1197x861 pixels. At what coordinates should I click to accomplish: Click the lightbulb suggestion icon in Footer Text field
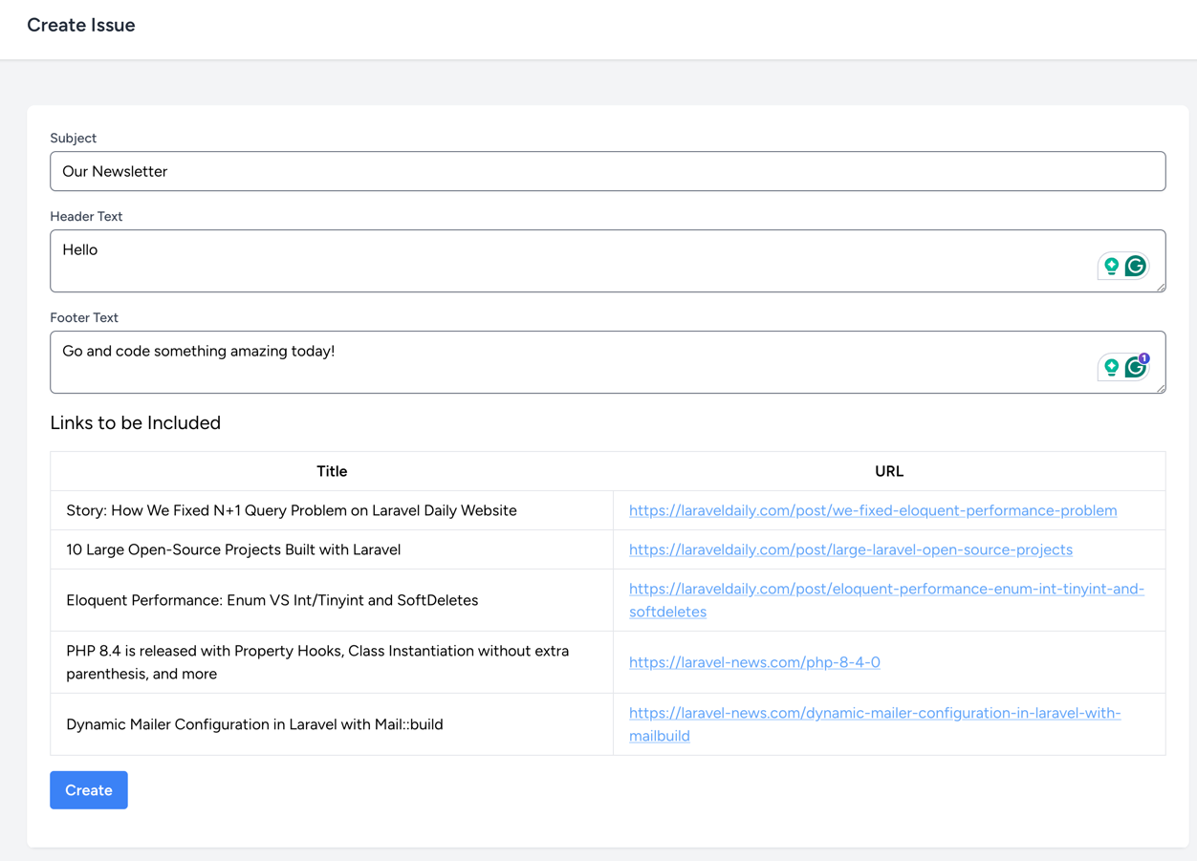point(1111,367)
